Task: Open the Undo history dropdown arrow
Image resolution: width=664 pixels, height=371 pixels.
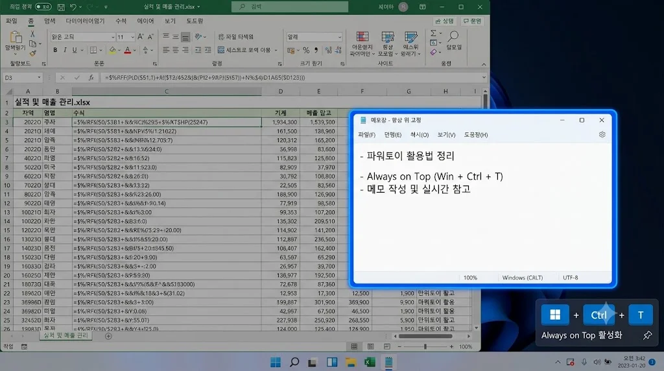Action: 80,7
